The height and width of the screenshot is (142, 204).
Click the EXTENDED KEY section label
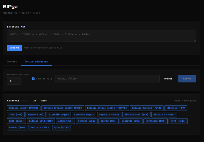(16, 27)
